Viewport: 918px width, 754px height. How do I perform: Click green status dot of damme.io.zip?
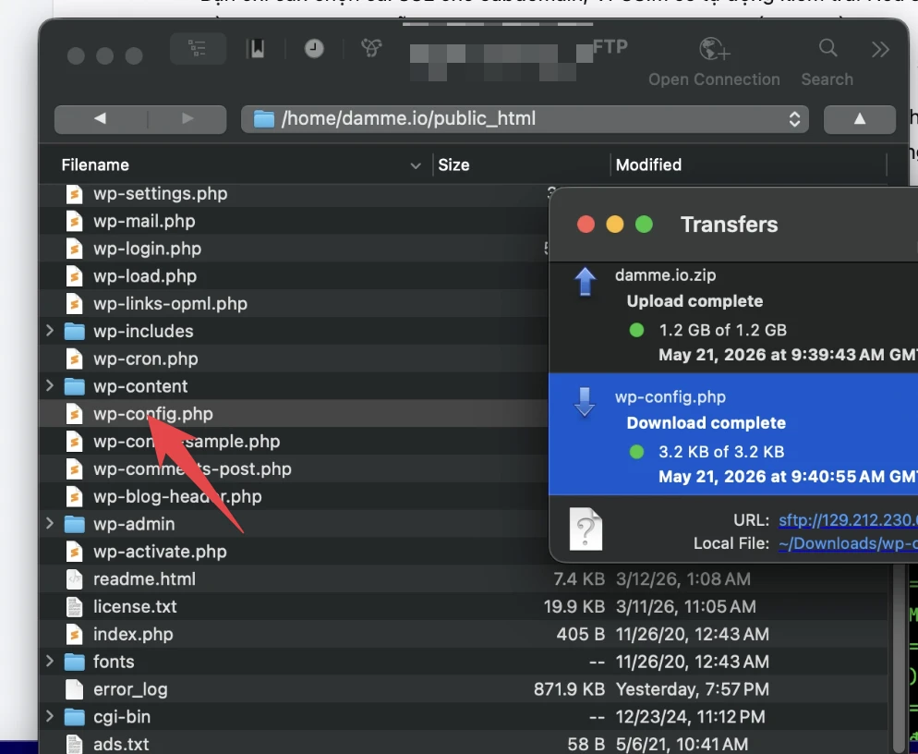pyautogui.click(x=636, y=331)
